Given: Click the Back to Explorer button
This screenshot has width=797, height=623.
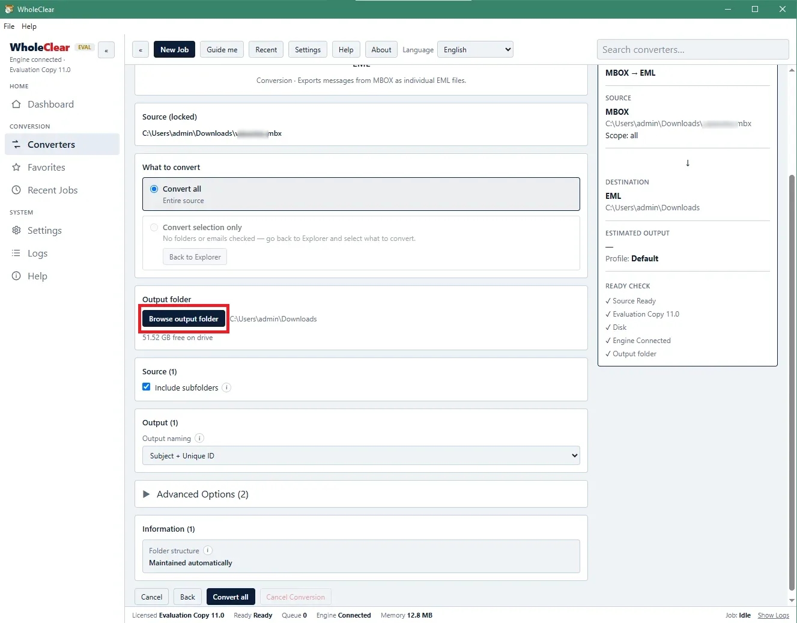Looking at the screenshot, I should pos(195,257).
